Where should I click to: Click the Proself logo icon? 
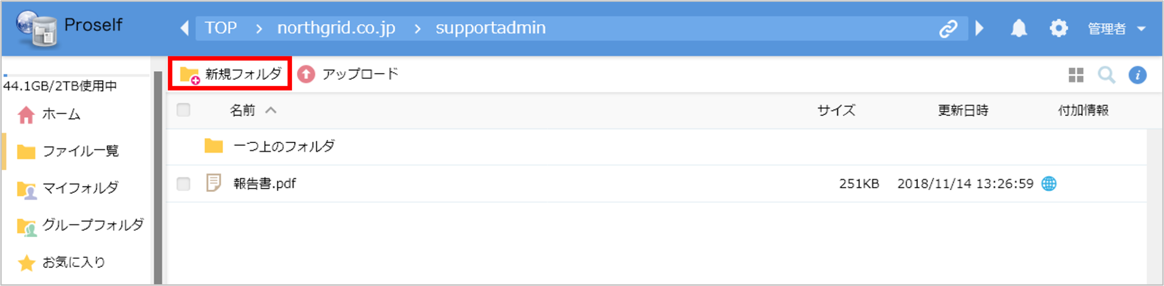pyautogui.click(x=37, y=28)
